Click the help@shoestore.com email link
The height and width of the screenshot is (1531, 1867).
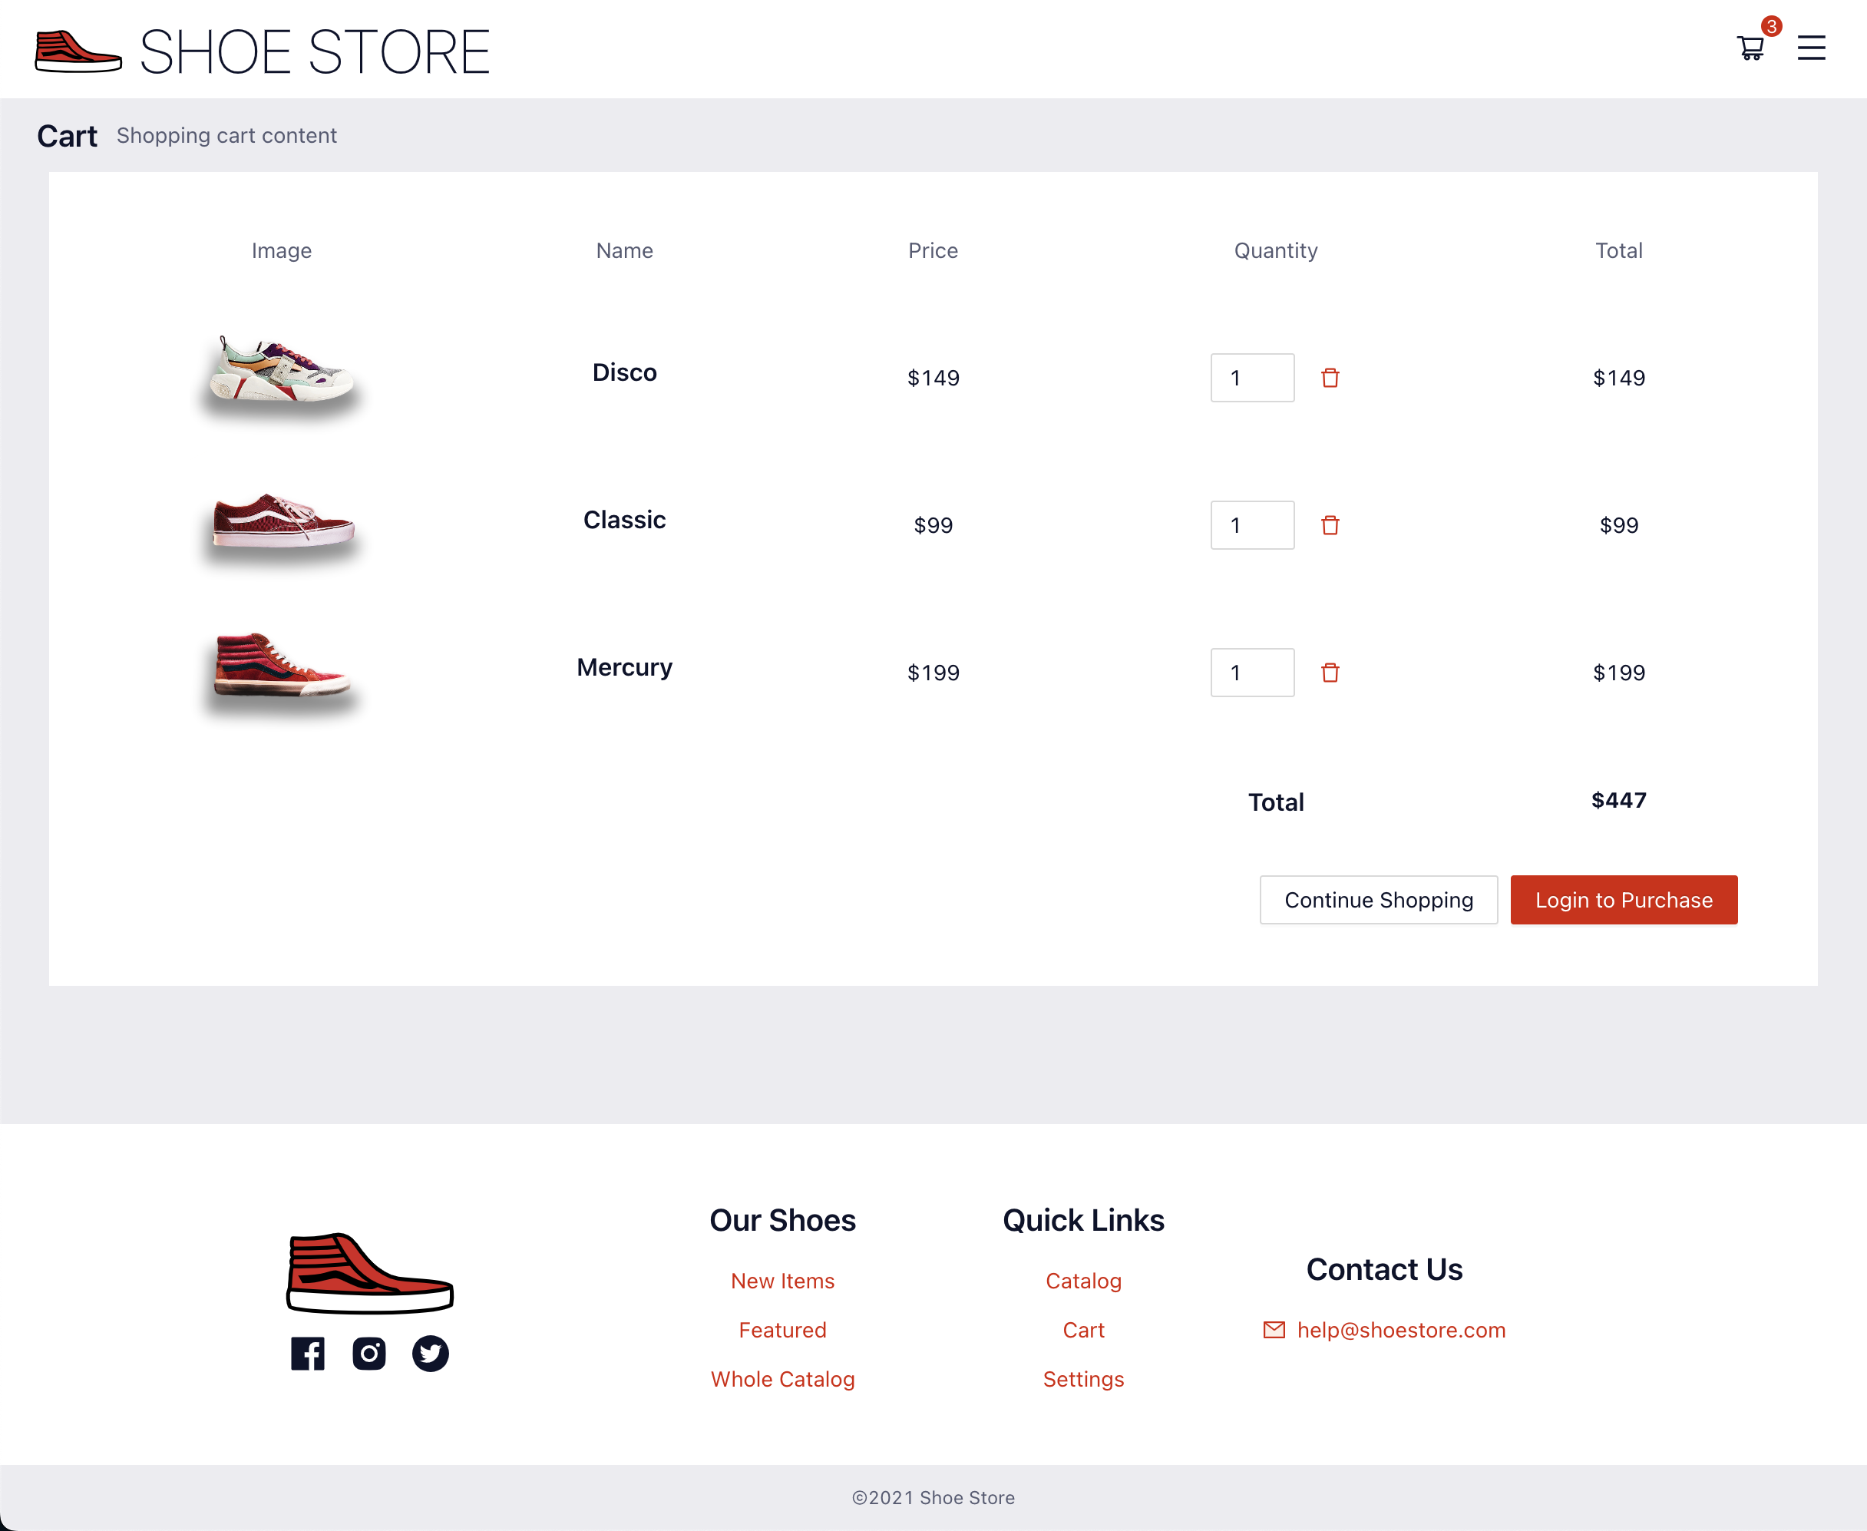(1400, 1330)
